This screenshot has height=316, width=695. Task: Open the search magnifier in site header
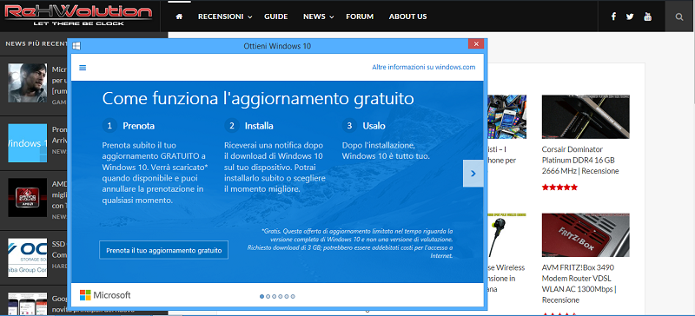[x=679, y=16]
